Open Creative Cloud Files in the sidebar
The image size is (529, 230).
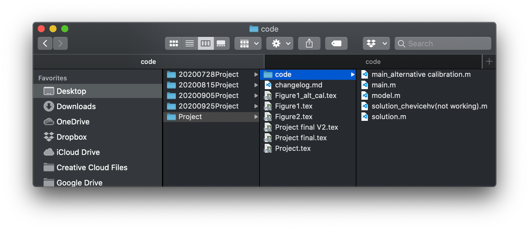pos(98,167)
